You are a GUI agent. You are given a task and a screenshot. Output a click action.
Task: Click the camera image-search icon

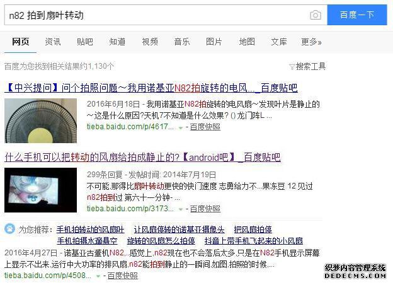click(x=316, y=15)
